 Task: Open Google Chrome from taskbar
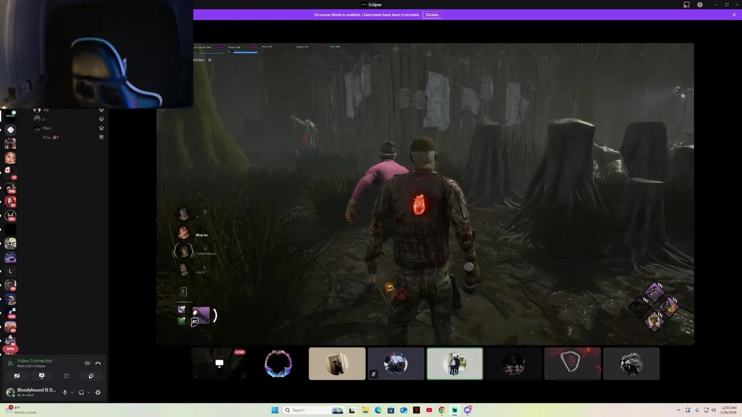pos(442,410)
